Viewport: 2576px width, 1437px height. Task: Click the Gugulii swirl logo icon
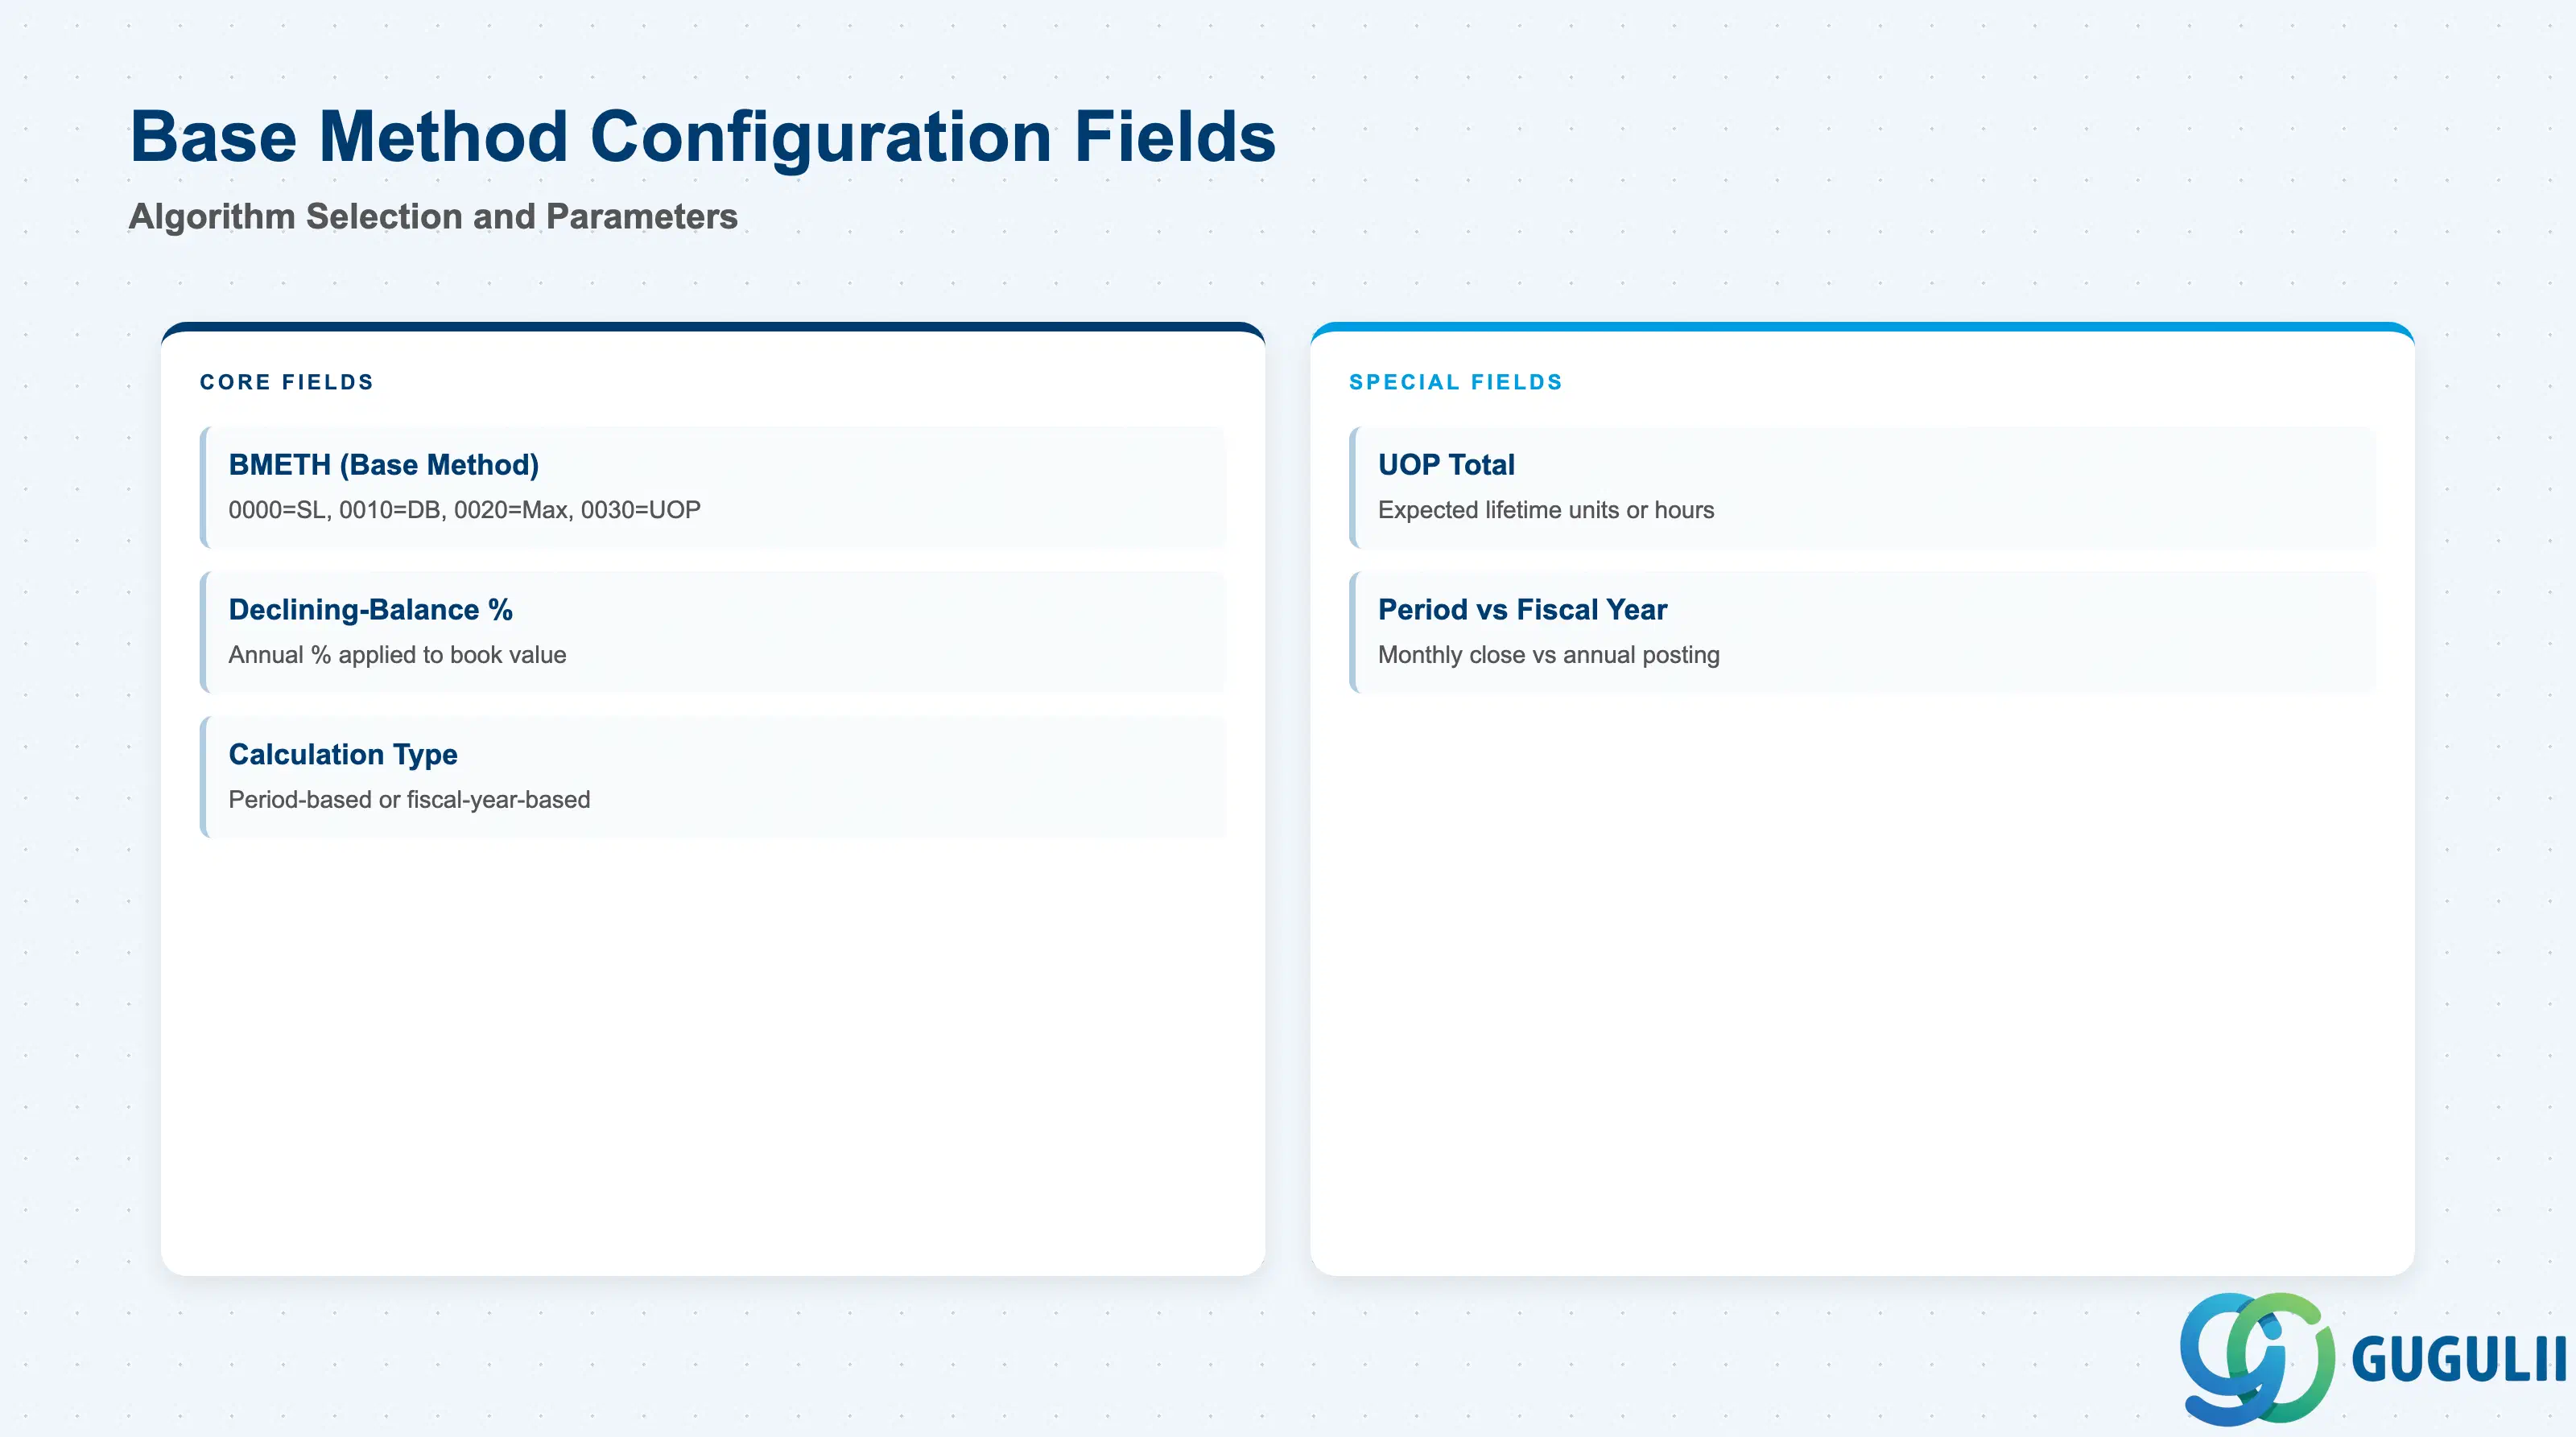2257,1358
